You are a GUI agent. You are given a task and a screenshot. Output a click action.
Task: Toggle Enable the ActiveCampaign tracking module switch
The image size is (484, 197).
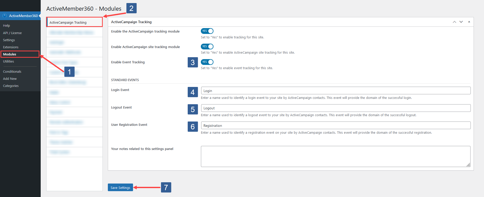coord(207,31)
